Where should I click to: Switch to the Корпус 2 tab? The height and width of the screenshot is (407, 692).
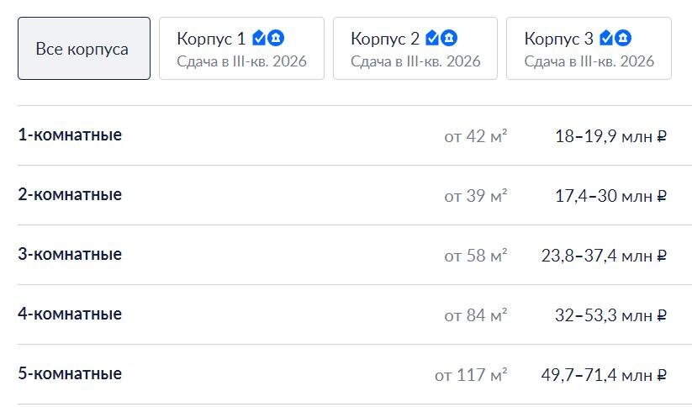click(415, 49)
